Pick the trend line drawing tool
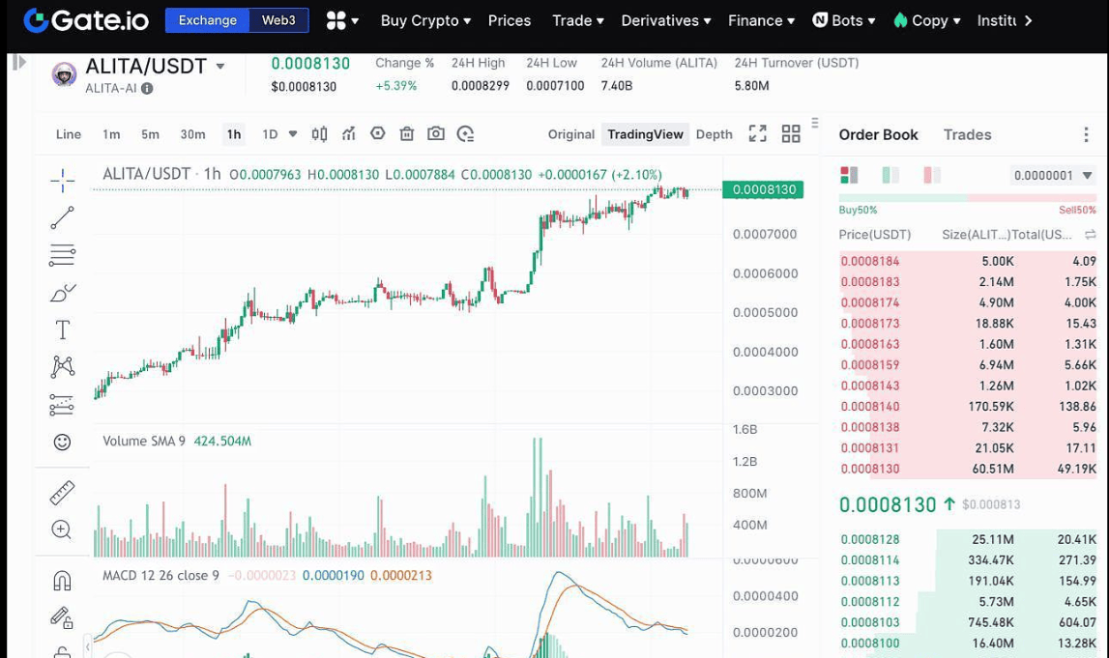1109x658 pixels. 62,218
